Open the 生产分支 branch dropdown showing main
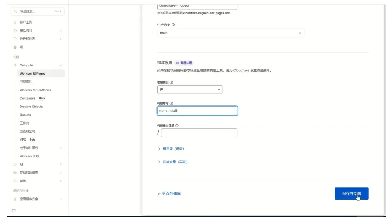The height and width of the screenshot is (217, 386). coord(231,33)
